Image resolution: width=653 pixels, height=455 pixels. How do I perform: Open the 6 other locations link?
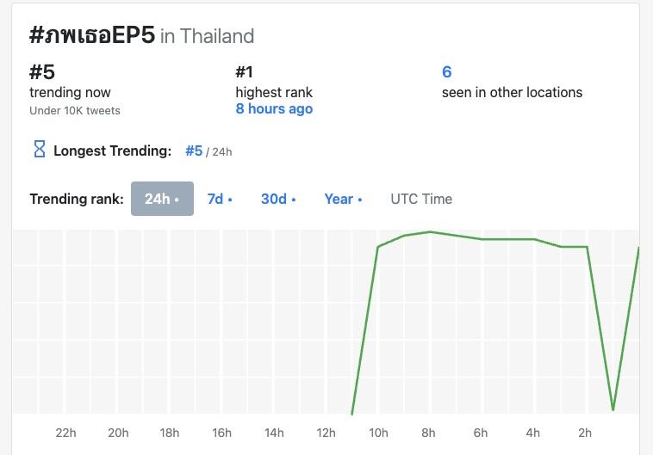tap(446, 72)
